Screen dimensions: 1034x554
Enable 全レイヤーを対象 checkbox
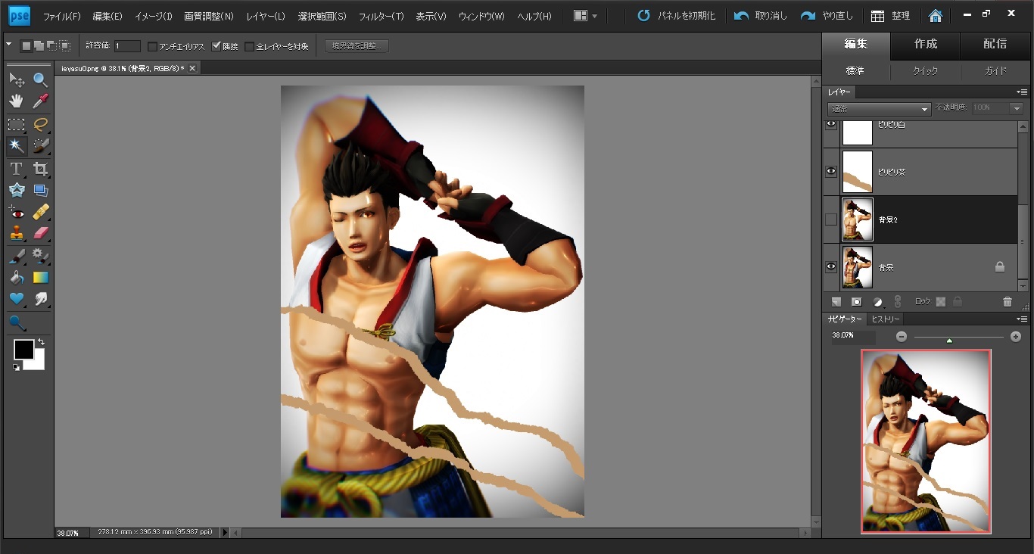(249, 46)
